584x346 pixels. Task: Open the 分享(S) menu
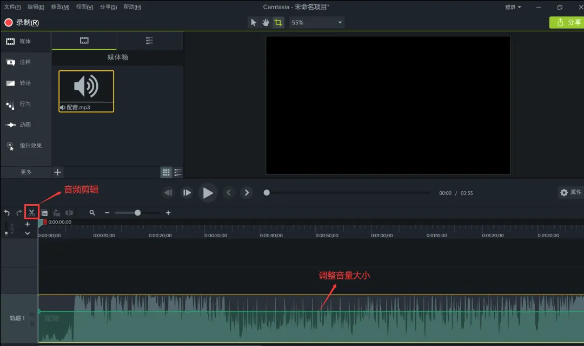point(108,7)
